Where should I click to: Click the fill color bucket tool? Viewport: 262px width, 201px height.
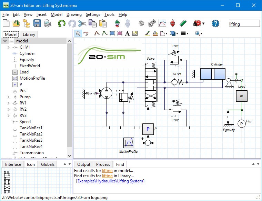point(155,33)
